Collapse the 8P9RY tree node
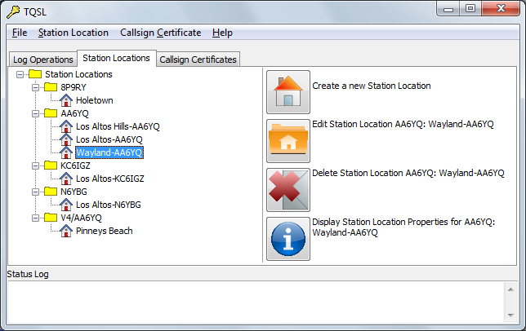This screenshot has width=526, height=331. 35,87
